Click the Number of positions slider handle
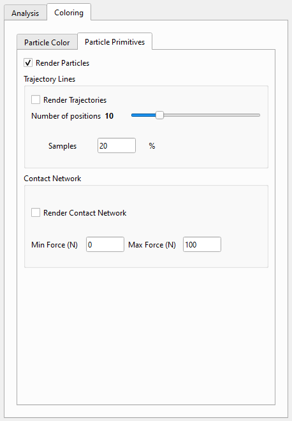The height and width of the screenshot is (421, 292). tap(159, 115)
